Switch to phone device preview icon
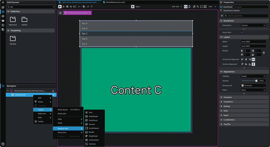270x147 pixels. (189, 7)
